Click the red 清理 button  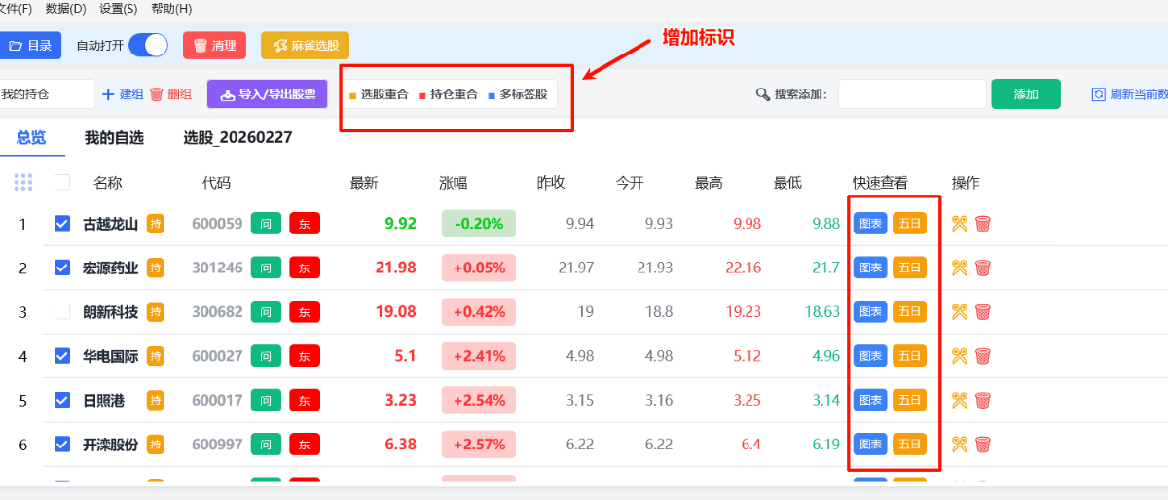click(214, 46)
